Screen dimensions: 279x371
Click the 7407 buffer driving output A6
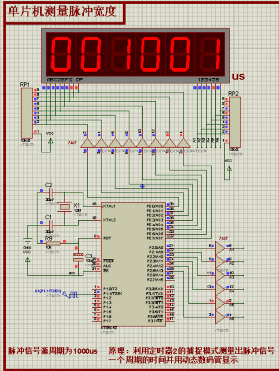coord(220,317)
